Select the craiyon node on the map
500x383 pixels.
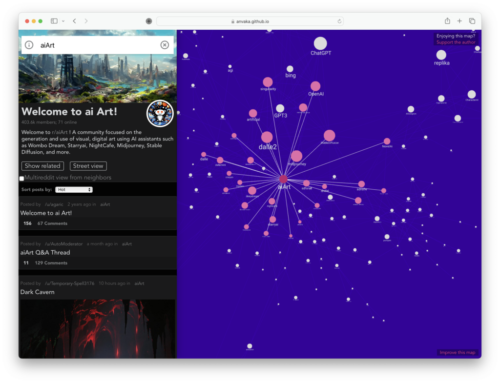coord(229,173)
